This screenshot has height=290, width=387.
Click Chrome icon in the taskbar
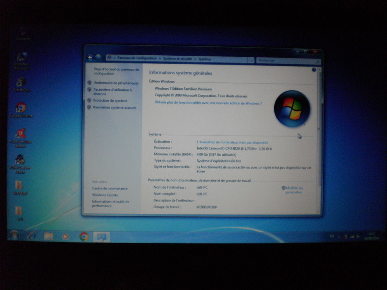tap(84, 236)
